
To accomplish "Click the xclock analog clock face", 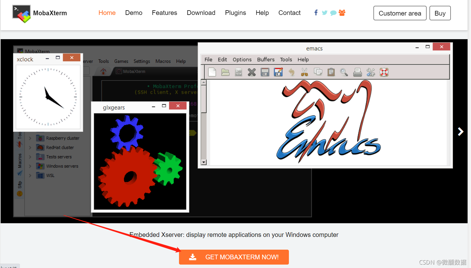I will tap(48, 97).
